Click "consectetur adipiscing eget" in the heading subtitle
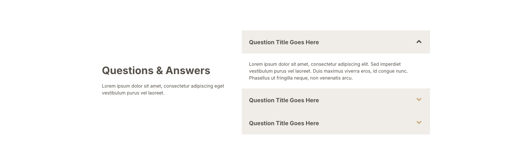 [193, 86]
